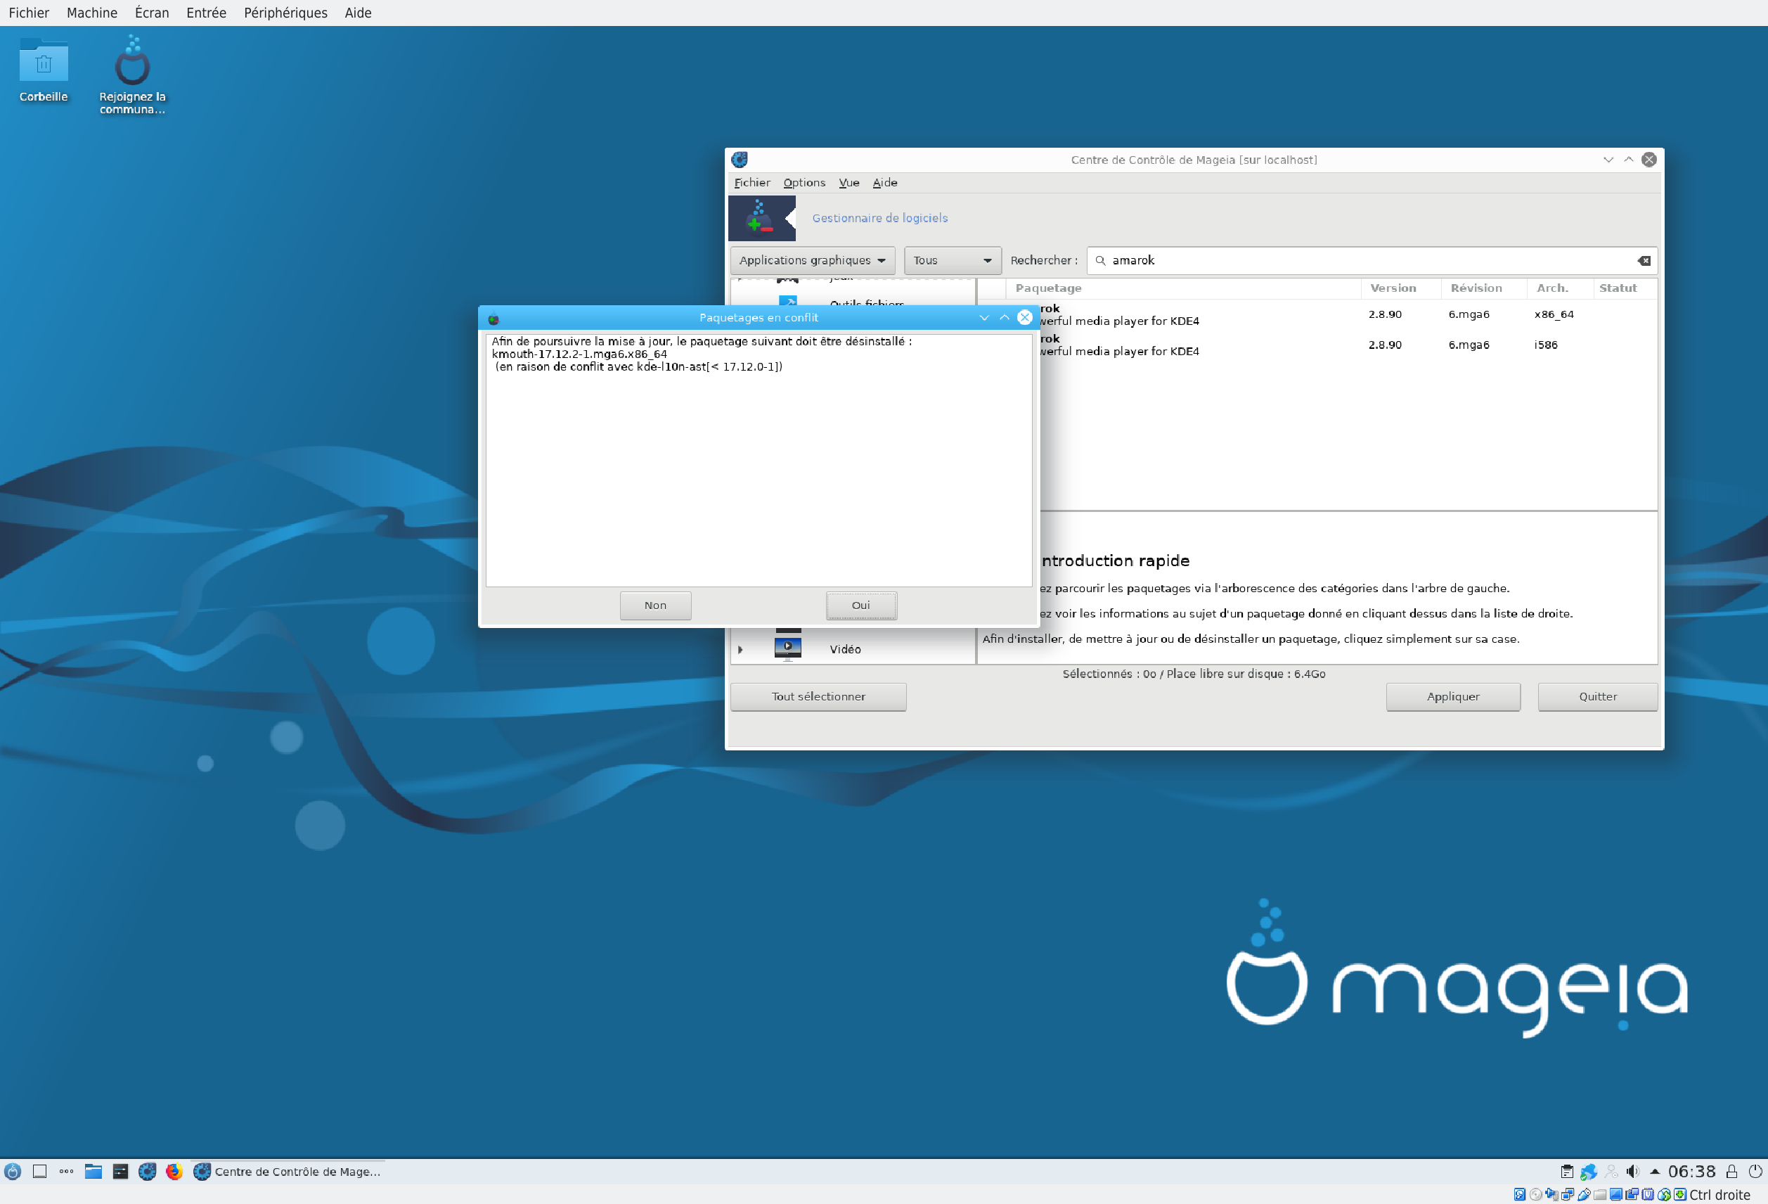This screenshot has width=1768, height=1204.
Task: Click VirtualBox optical disc status icon
Action: pyautogui.click(x=1535, y=1195)
